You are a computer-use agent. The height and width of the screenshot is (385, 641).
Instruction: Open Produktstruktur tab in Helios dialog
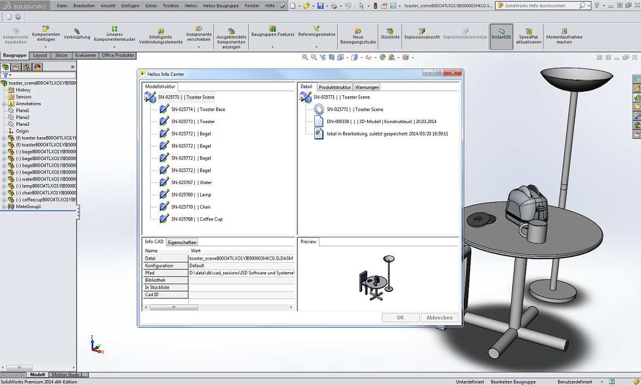tap(335, 87)
